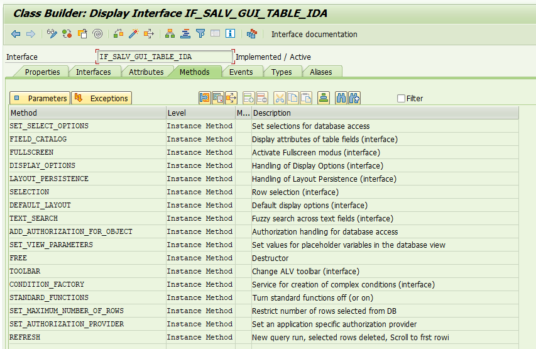Open the object hierarchy tree icon
Image resolution: width=536 pixels, height=349 pixels.
point(170,34)
